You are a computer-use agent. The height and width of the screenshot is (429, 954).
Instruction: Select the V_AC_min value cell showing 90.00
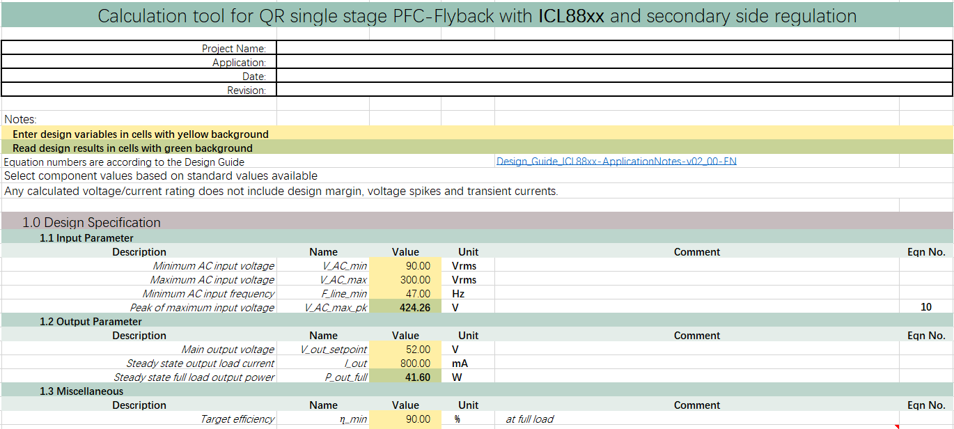tap(405, 266)
